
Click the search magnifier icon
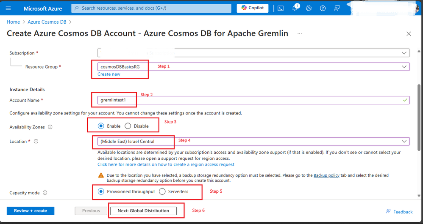click(77, 8)
